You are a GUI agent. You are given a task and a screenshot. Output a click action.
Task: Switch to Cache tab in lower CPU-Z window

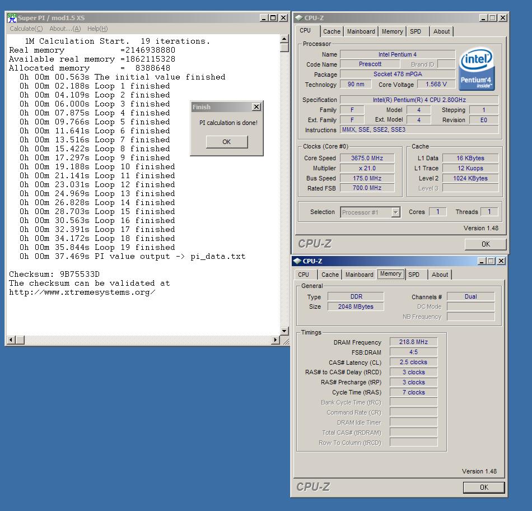pos(330,275)
